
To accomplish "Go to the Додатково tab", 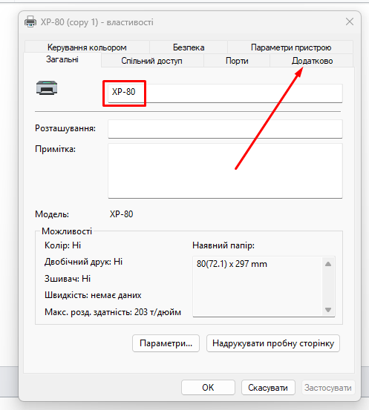I will pos(312,61).
